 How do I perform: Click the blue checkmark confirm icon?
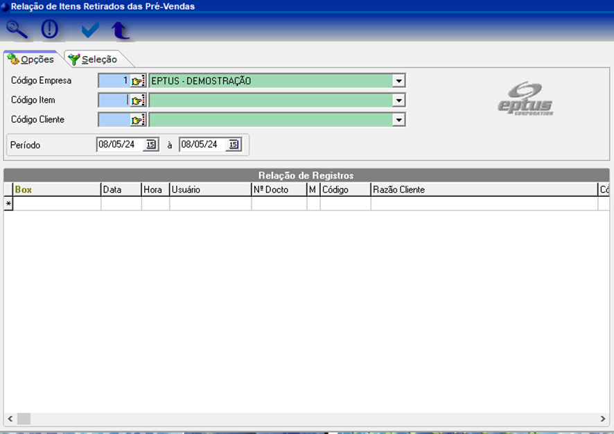pyautogui.click(x=89, y=30)
